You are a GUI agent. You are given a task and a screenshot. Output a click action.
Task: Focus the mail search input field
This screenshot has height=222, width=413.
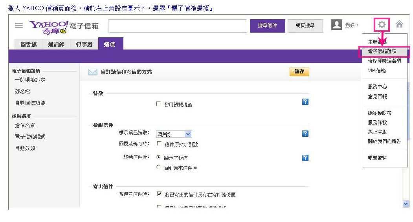coord(178,26)
